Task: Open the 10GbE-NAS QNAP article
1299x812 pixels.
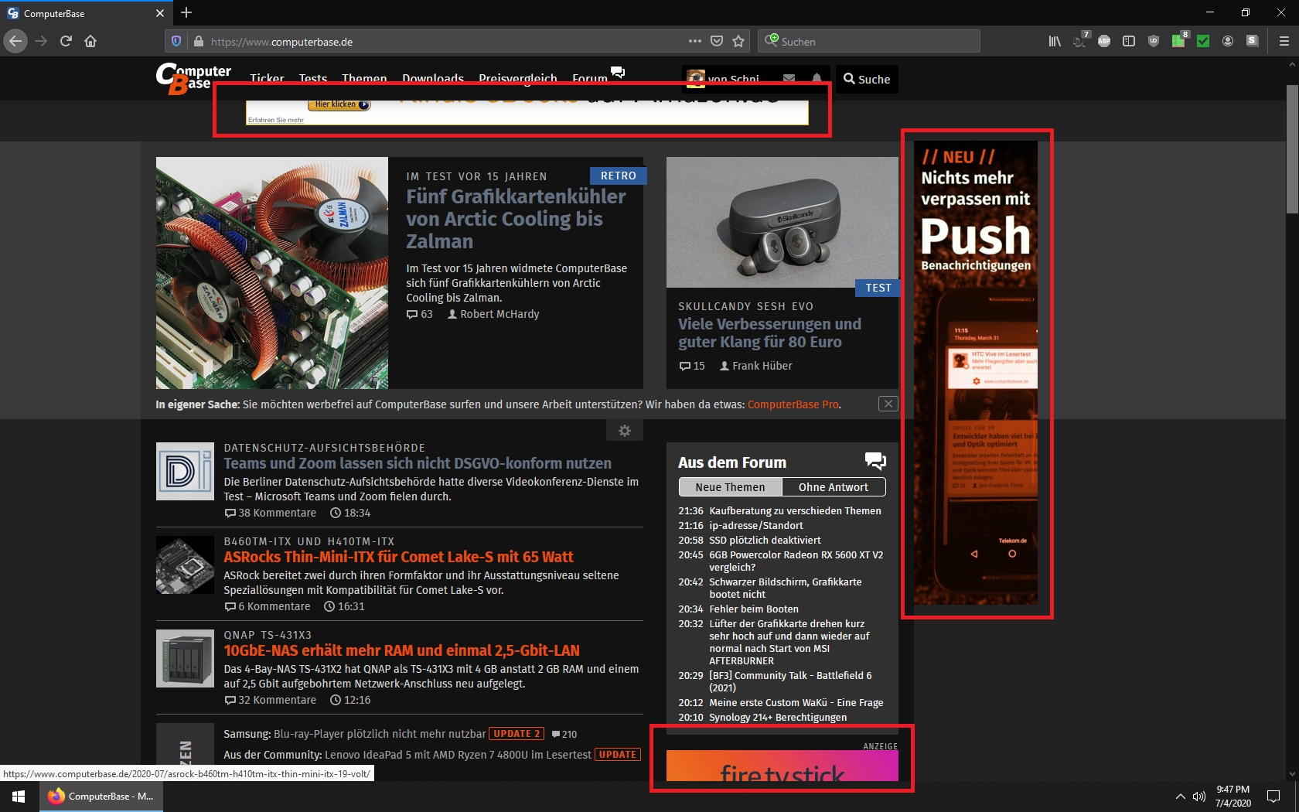Action: pyautogui.click(x=401, y=650)
